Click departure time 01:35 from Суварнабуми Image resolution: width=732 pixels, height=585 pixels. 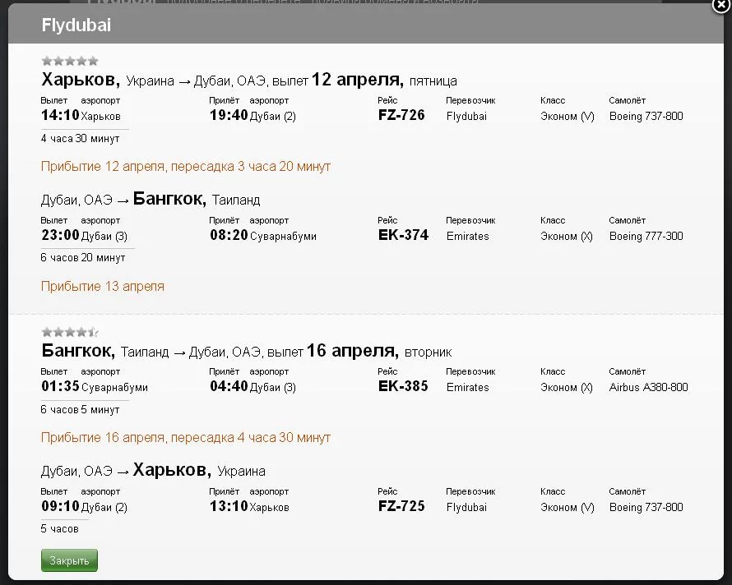click(60, 386)
